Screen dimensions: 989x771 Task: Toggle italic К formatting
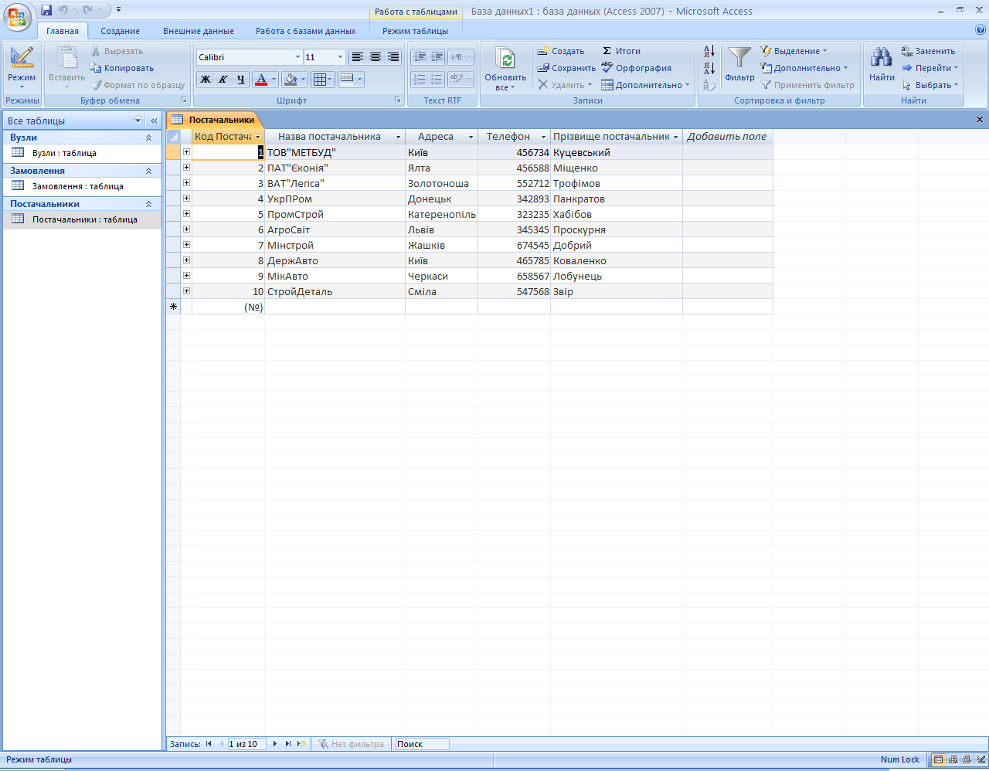point(223,79)
